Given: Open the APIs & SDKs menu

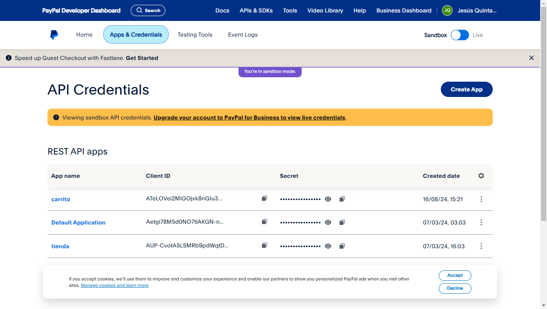Looking at the screenshot, I should point(256,10).
